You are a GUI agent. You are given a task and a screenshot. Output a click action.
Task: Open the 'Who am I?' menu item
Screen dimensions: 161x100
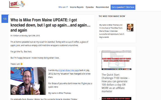tap(63, 7)
